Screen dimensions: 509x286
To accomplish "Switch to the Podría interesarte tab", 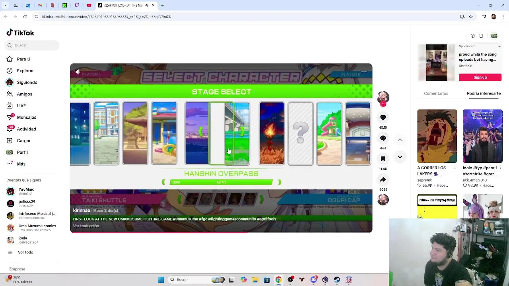I will (x=484, y=93).
